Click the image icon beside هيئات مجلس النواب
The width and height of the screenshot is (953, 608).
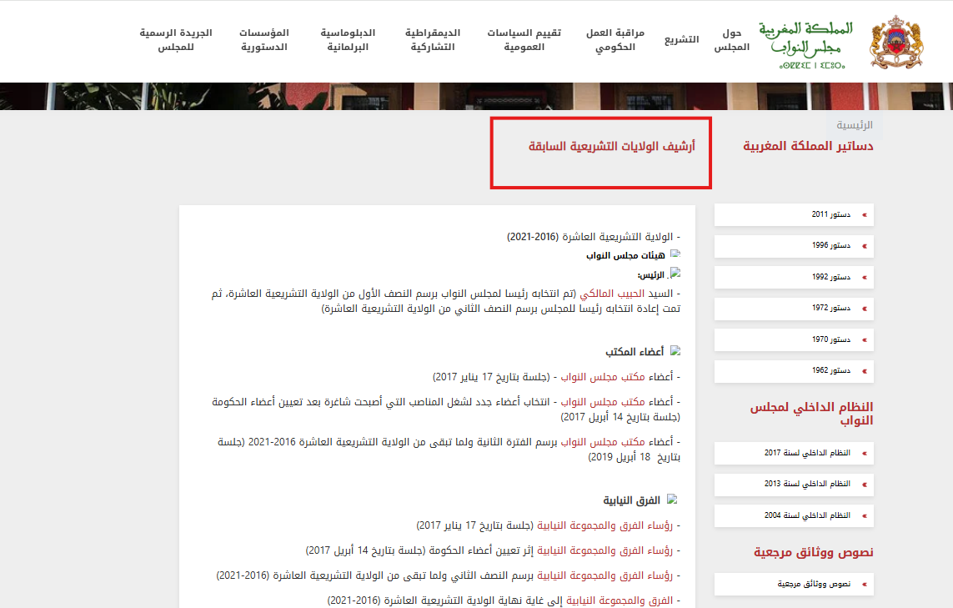675,254
